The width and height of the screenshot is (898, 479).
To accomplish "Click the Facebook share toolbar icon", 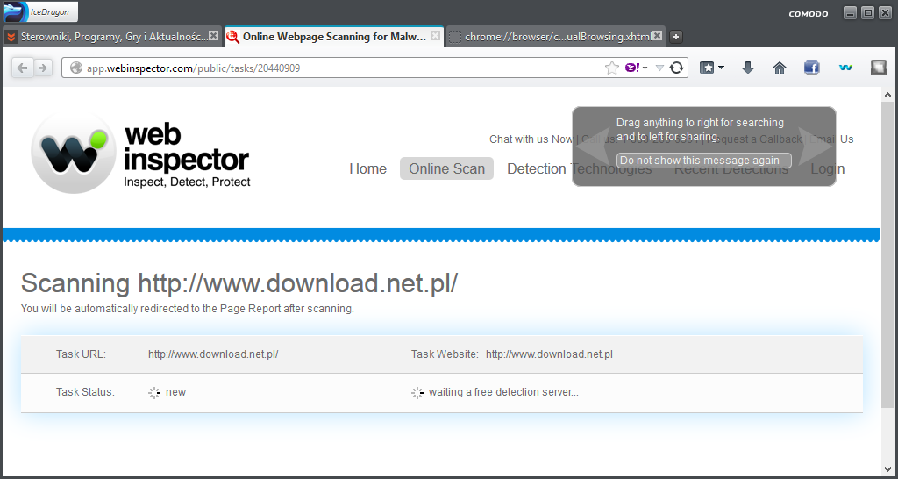I will (811, 68).
